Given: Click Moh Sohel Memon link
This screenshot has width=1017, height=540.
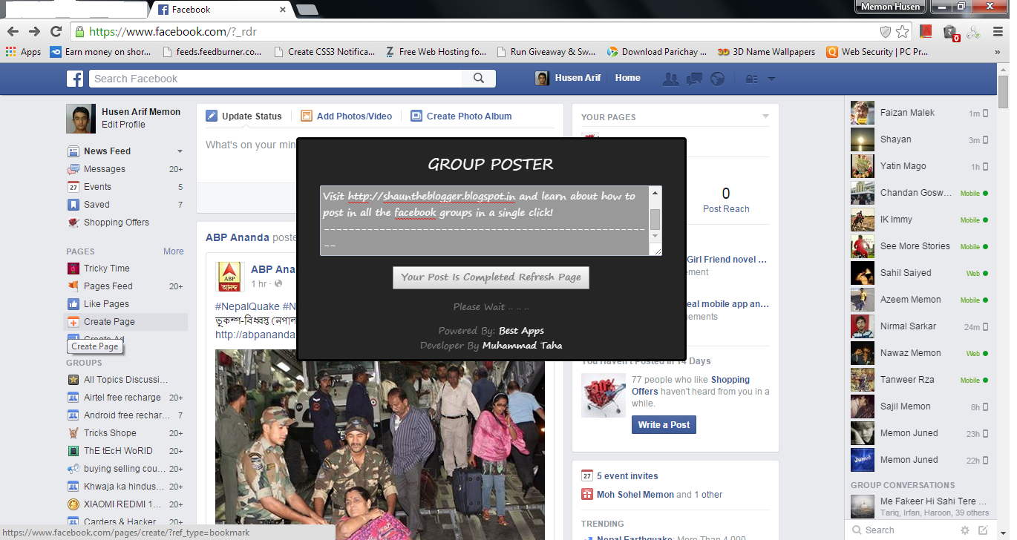Looking at the screenshot, I should [x=635, y=495].
